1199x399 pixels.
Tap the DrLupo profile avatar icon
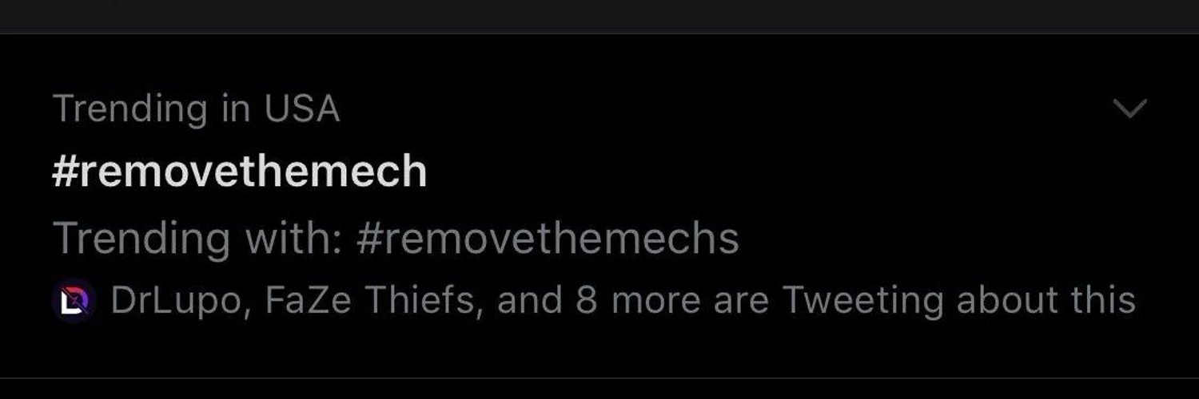coord(74,302)
